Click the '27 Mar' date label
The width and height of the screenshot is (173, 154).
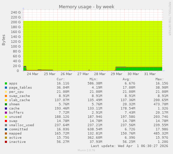(83, 74)
